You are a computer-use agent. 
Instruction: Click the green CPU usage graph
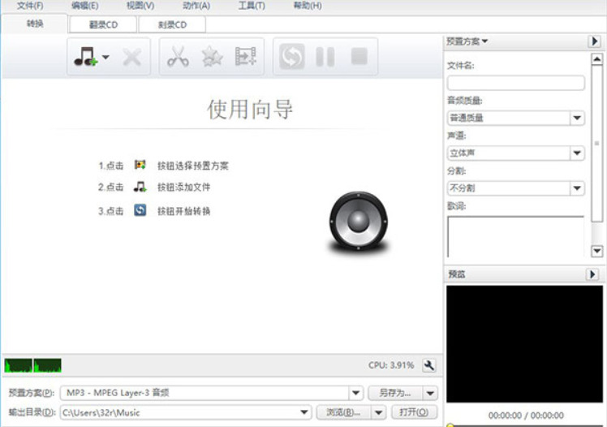click(33, 365)
